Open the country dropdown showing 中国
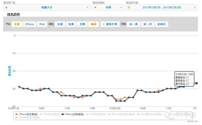 [108, 7]
